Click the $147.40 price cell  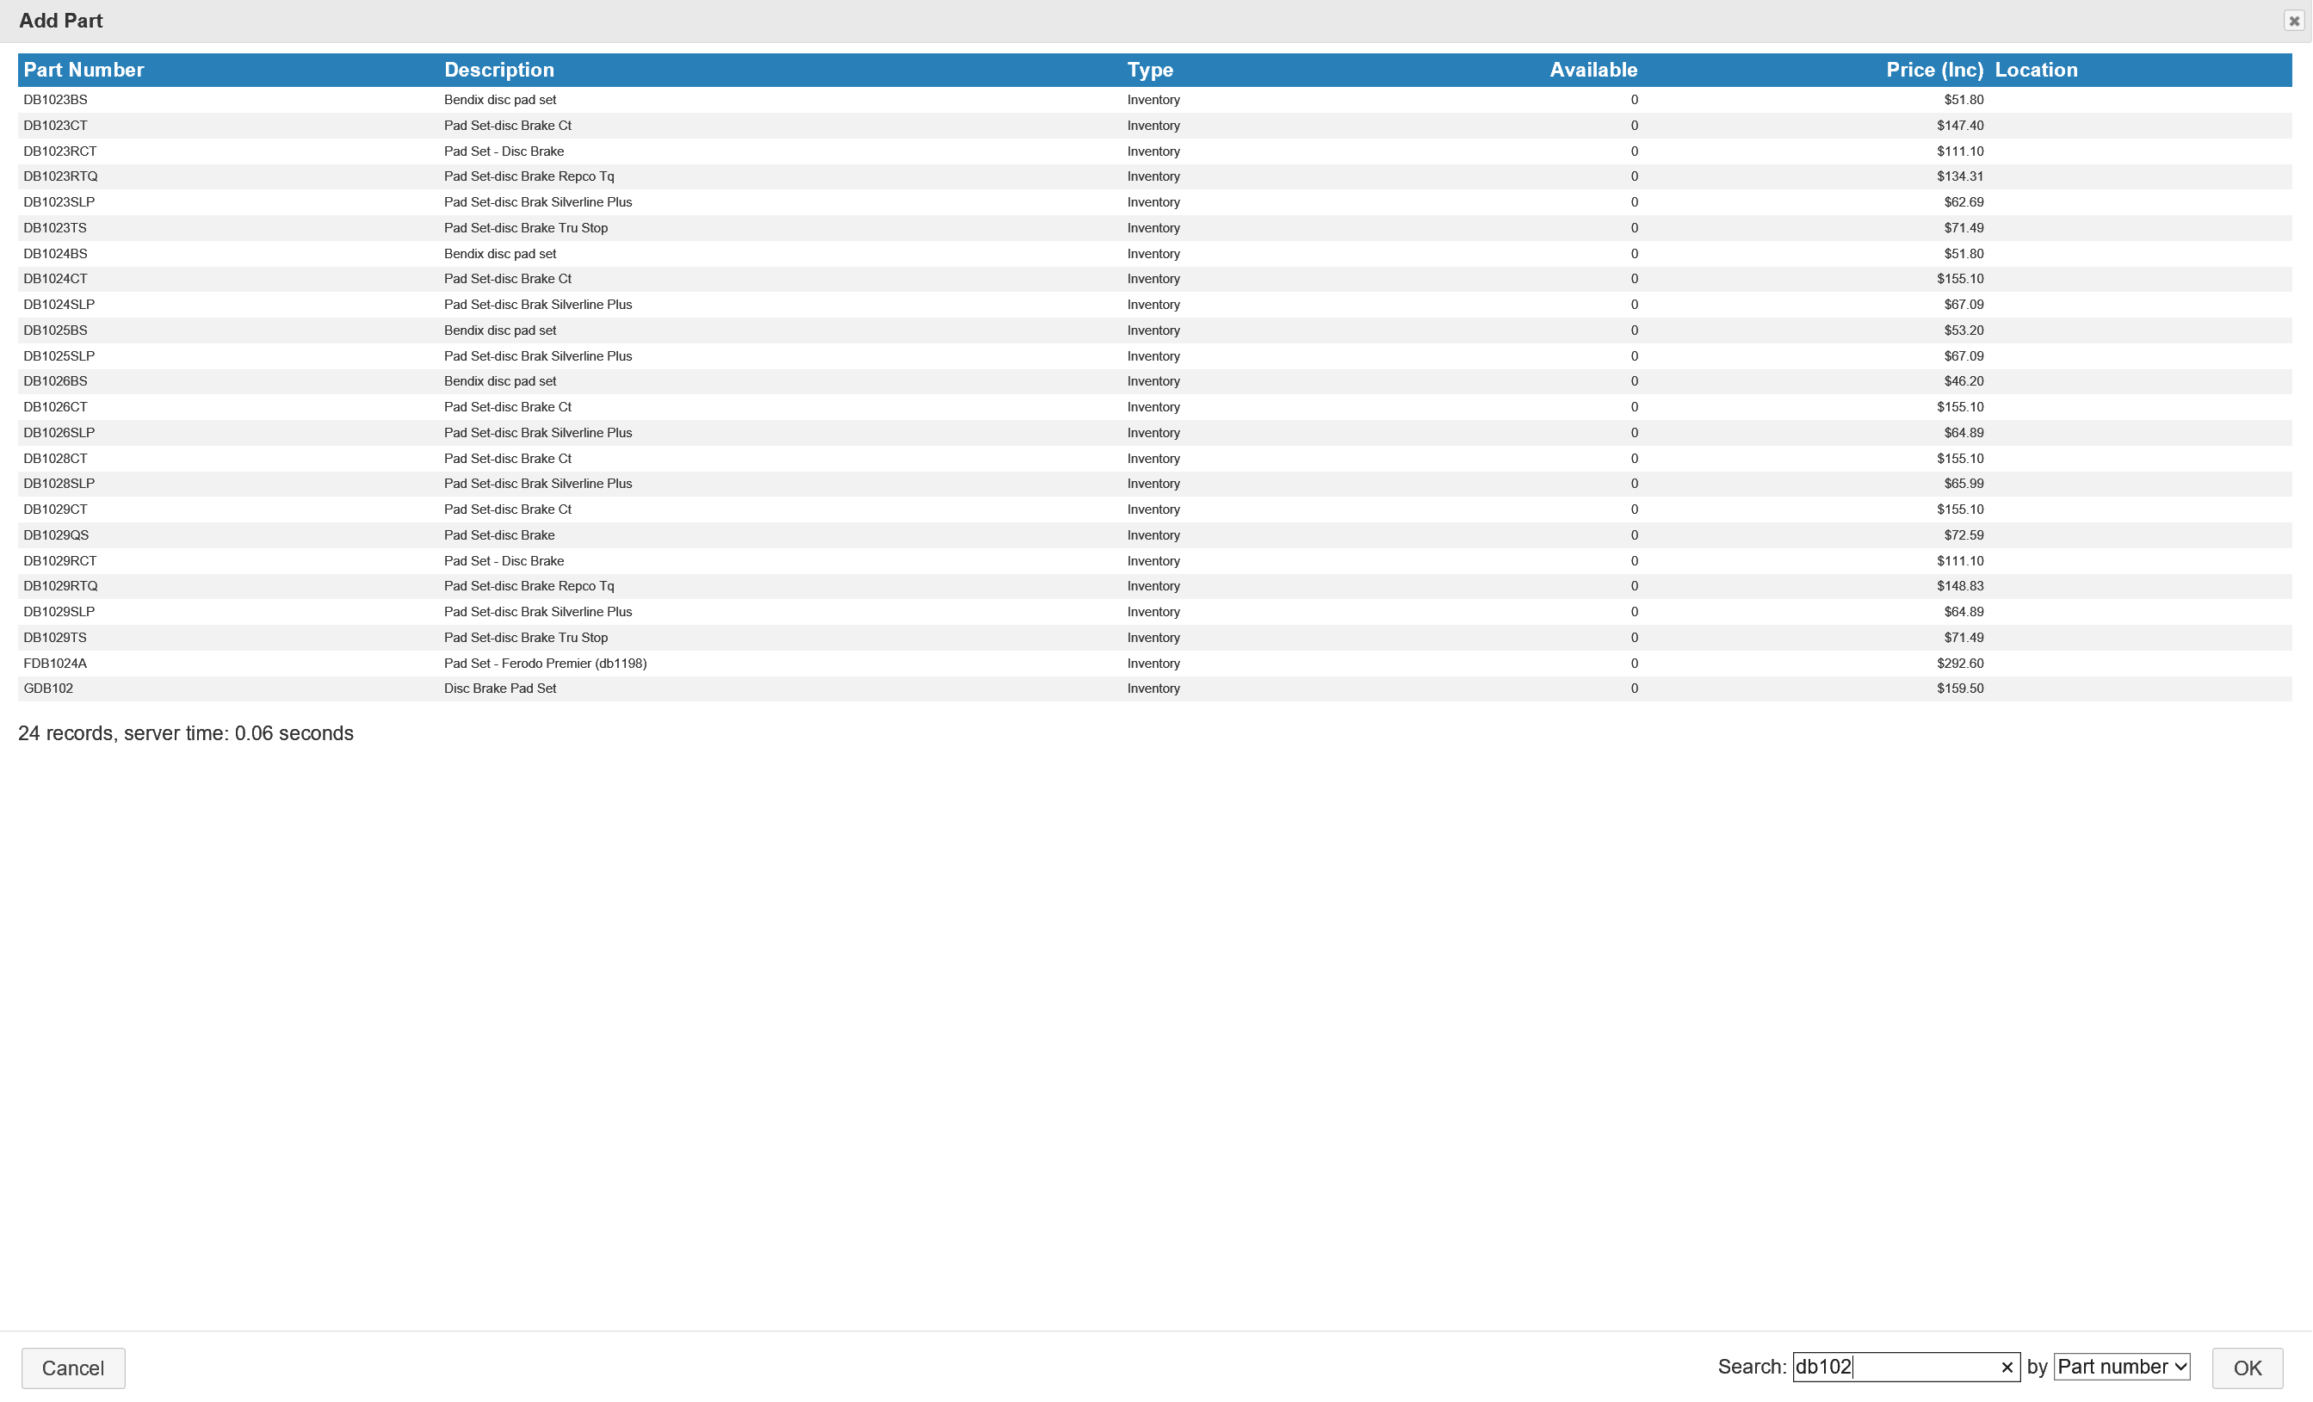1960,125
